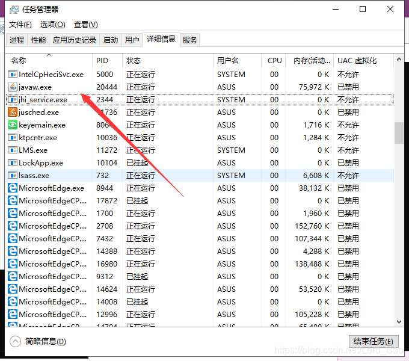Click the vertical scrollbar thumb
Image resolution: width=409 pixels, height=361 pixels.
(x=399, y=133)
